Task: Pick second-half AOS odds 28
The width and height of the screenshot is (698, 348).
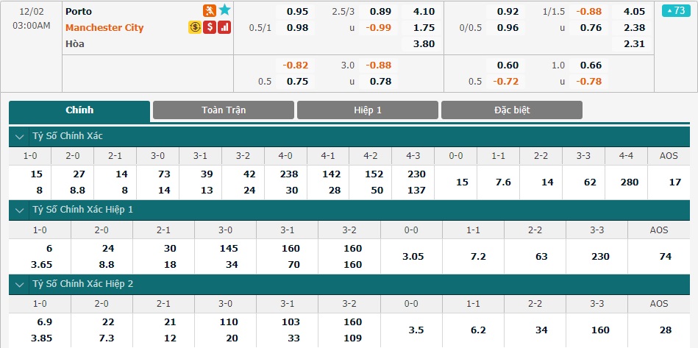Action: tap(659, 330)
